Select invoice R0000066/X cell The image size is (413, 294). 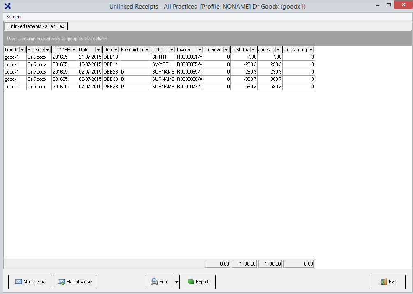pos(190,79)
